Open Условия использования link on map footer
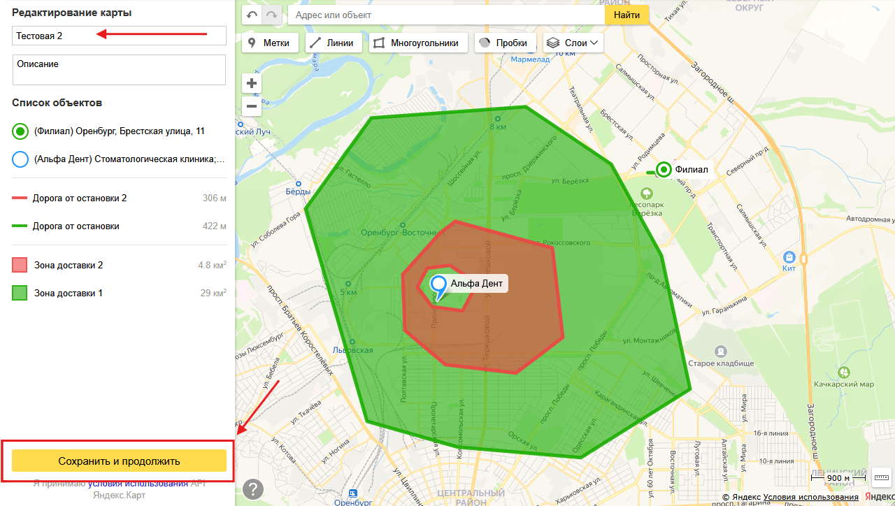895x506 pixels. (x=811, y=497)
